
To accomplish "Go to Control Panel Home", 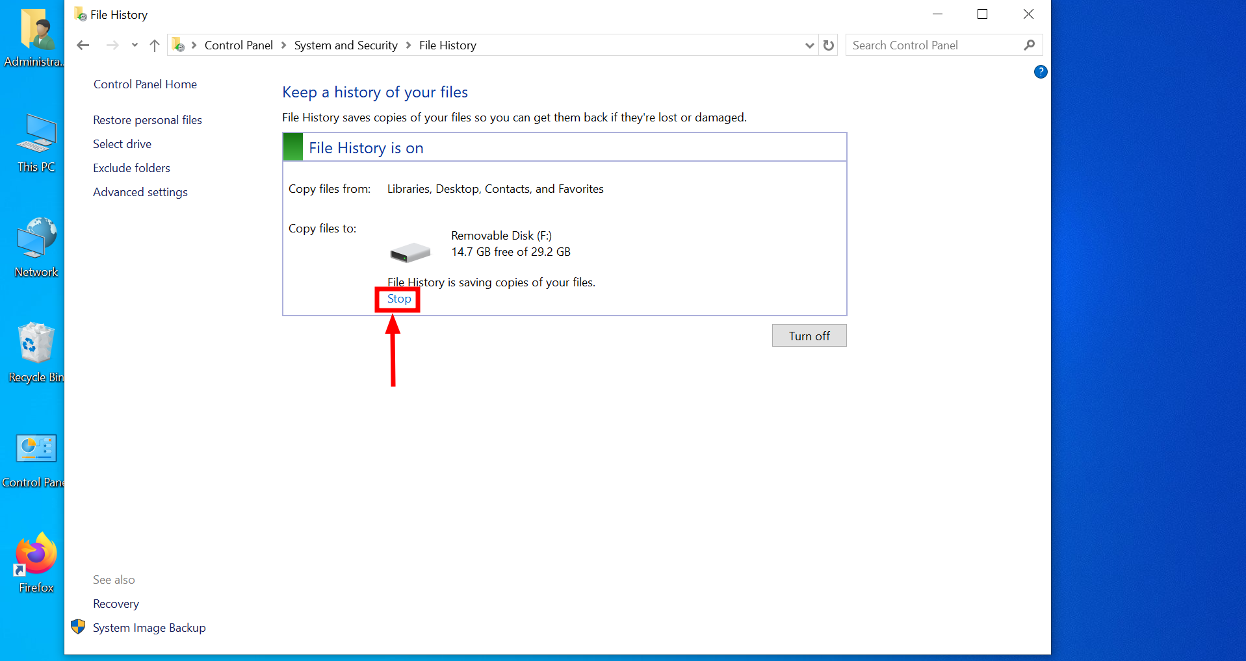I will click(145, 84).
